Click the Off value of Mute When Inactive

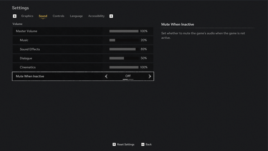click(128, 76)
